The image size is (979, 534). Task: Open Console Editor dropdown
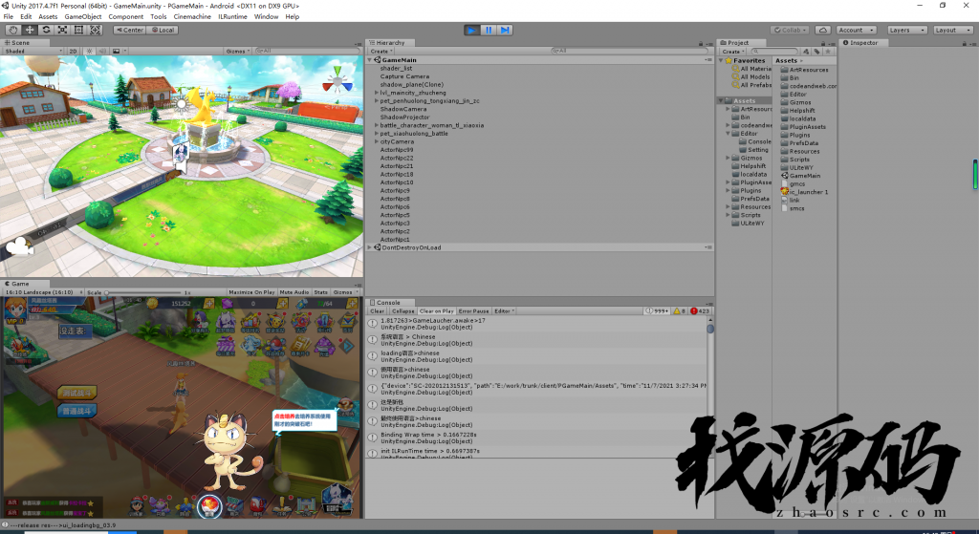(x=504, y=310)
